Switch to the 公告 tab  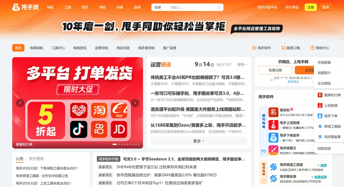pos(20,159)
